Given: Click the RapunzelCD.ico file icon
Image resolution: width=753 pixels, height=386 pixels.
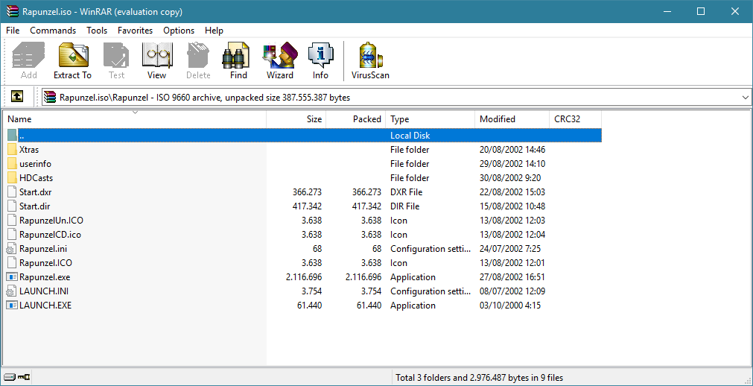Looking at the screenshot, I should 12,235.
